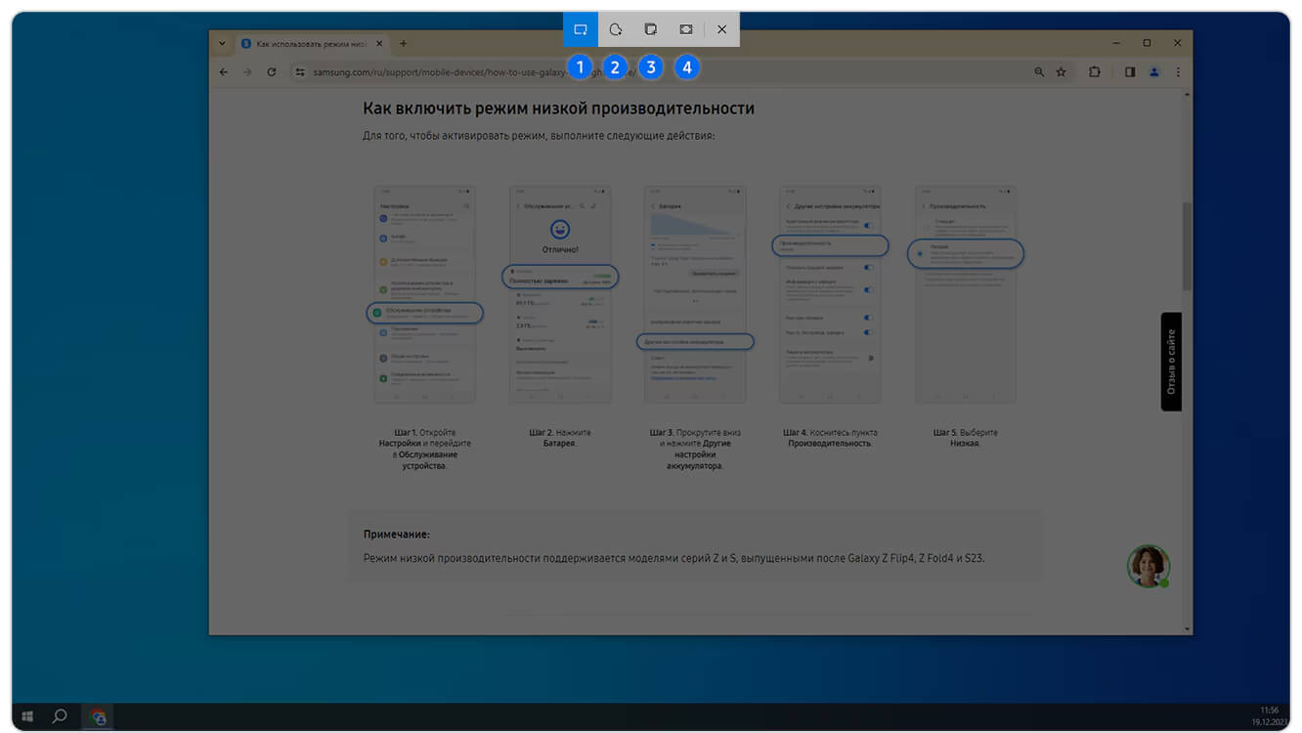1302x733 pixels.
Task: Click the Chrome profile avatar icon
Action: (x=1154, y=72)
